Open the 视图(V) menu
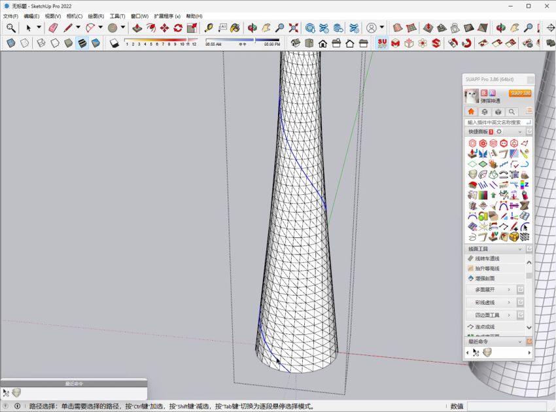This screenshot has width=556, height=412. pos(53,16)
